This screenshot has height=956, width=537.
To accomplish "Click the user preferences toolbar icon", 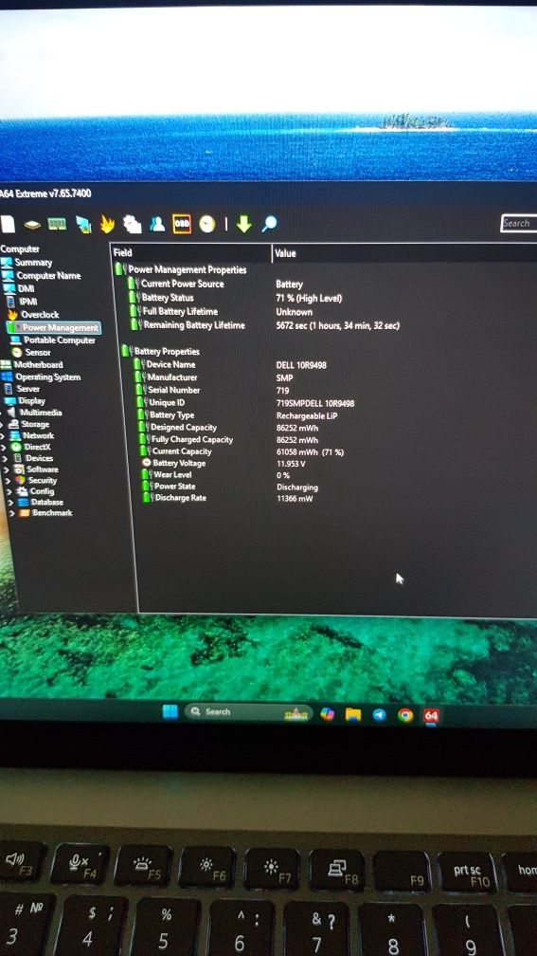I will pyautogui.click(x=157, y=224).
